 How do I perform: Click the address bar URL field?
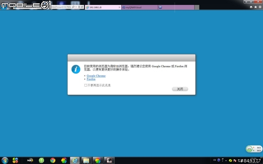(61, 7)
